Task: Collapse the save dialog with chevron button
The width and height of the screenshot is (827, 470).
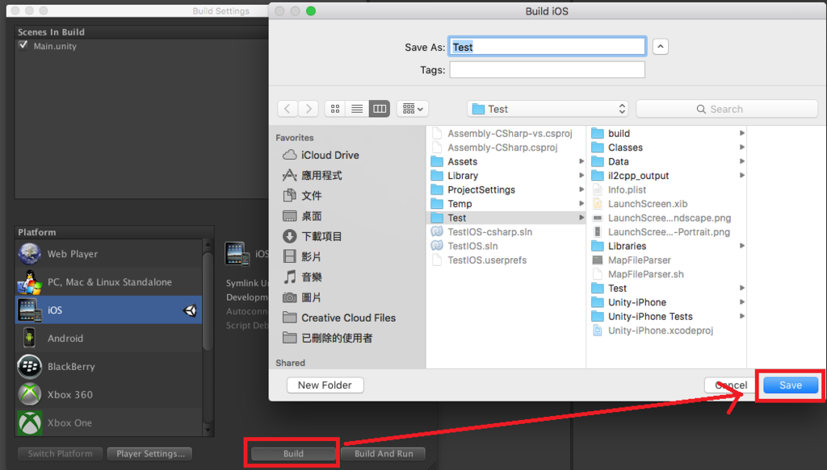Action: pos(661,47)
